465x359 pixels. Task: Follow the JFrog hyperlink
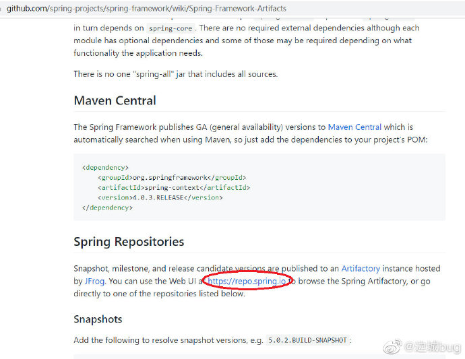(x=94, y=281)
